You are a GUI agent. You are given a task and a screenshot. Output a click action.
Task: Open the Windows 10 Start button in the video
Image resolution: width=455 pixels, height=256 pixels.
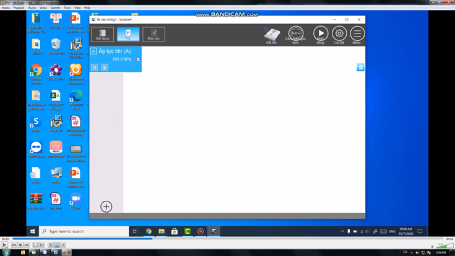click(32, 231)
